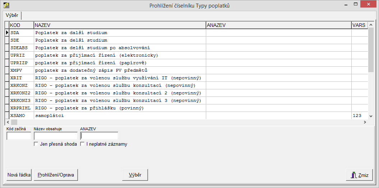Click the KOD column header
The image size is (379, 188).
tap(21, 25)
